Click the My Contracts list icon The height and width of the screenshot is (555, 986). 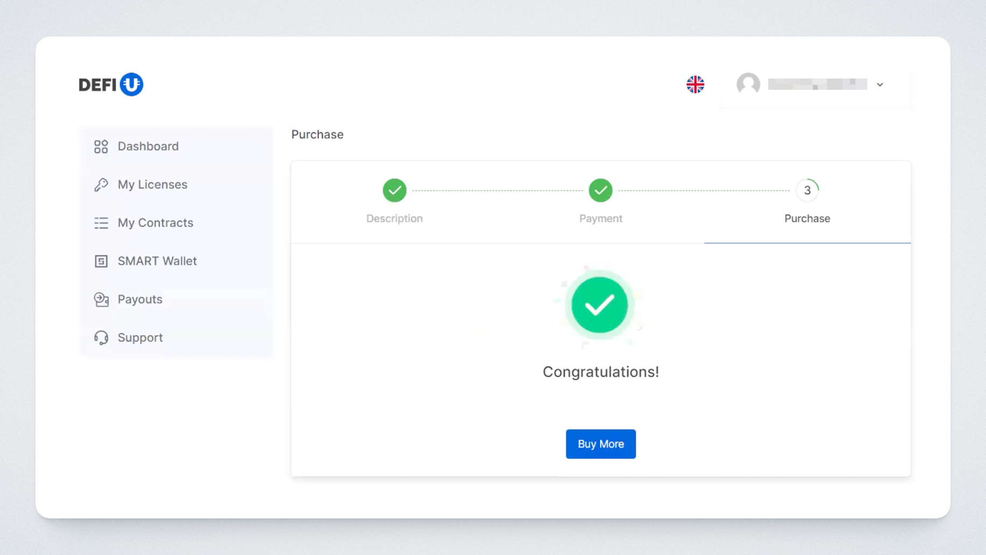tap(101, 223)
